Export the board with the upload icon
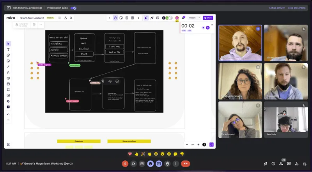This screenshot has width=312, height=172. (65, 18)
